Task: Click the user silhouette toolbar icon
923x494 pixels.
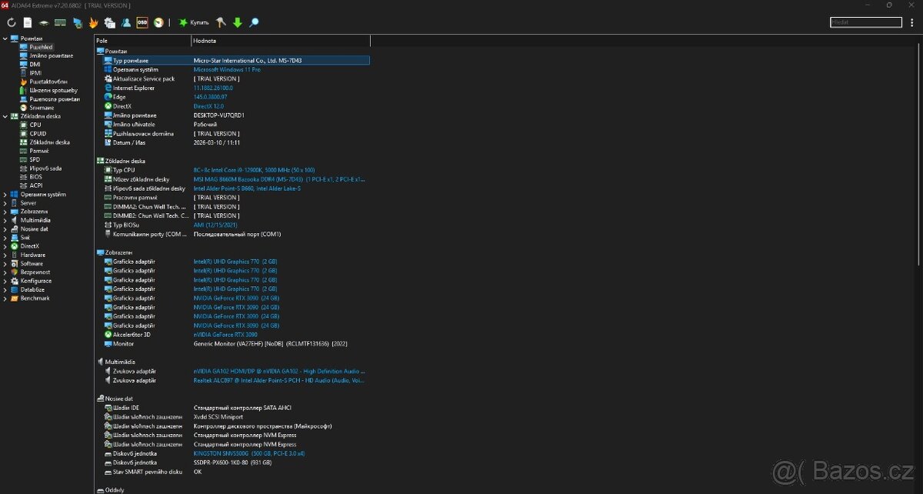Action: 126,23
